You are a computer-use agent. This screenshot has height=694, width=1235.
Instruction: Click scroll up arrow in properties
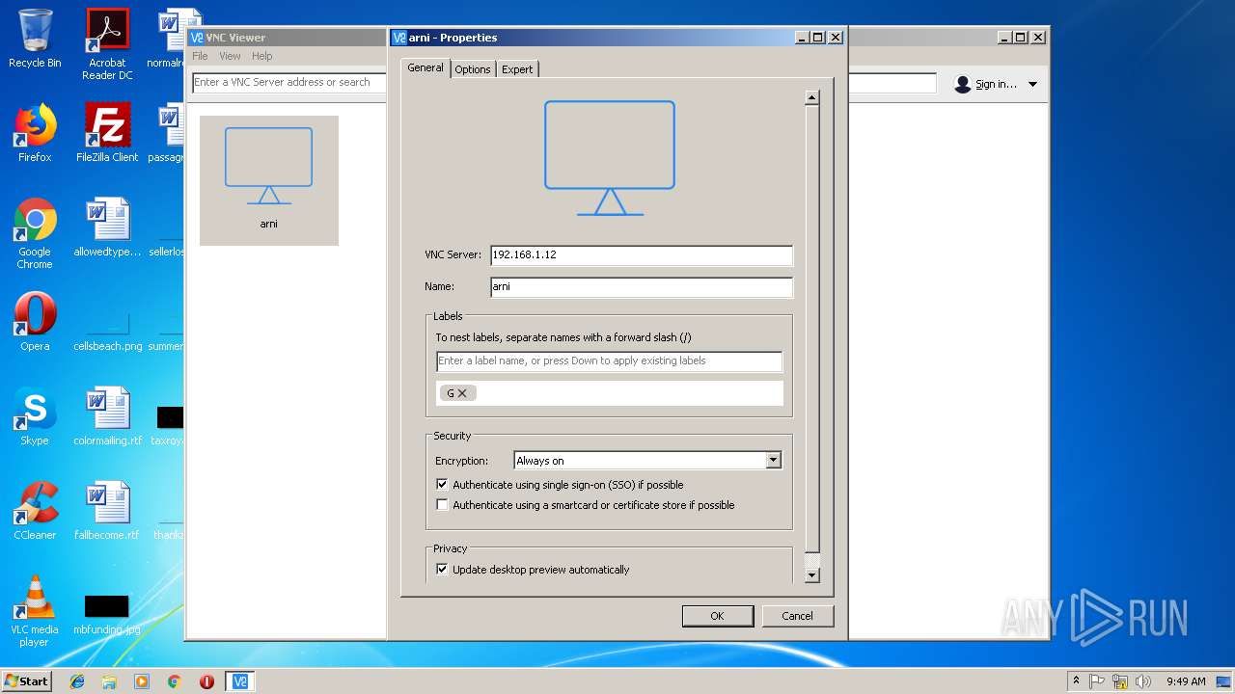812,97
